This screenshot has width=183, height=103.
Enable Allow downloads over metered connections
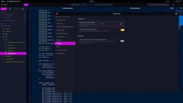(122, 41)
